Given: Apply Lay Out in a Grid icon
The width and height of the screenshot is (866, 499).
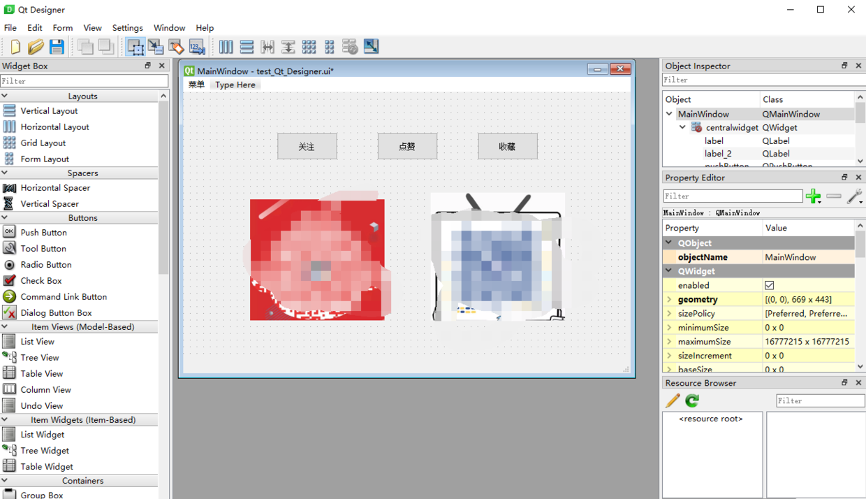Looking at the screenshot, I should (309, 47).
